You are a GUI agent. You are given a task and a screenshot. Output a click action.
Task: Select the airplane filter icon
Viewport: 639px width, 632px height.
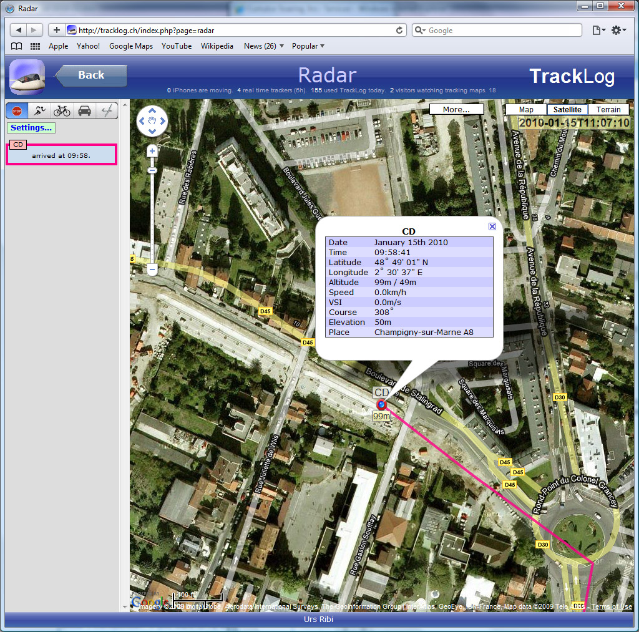coord(107,111)
